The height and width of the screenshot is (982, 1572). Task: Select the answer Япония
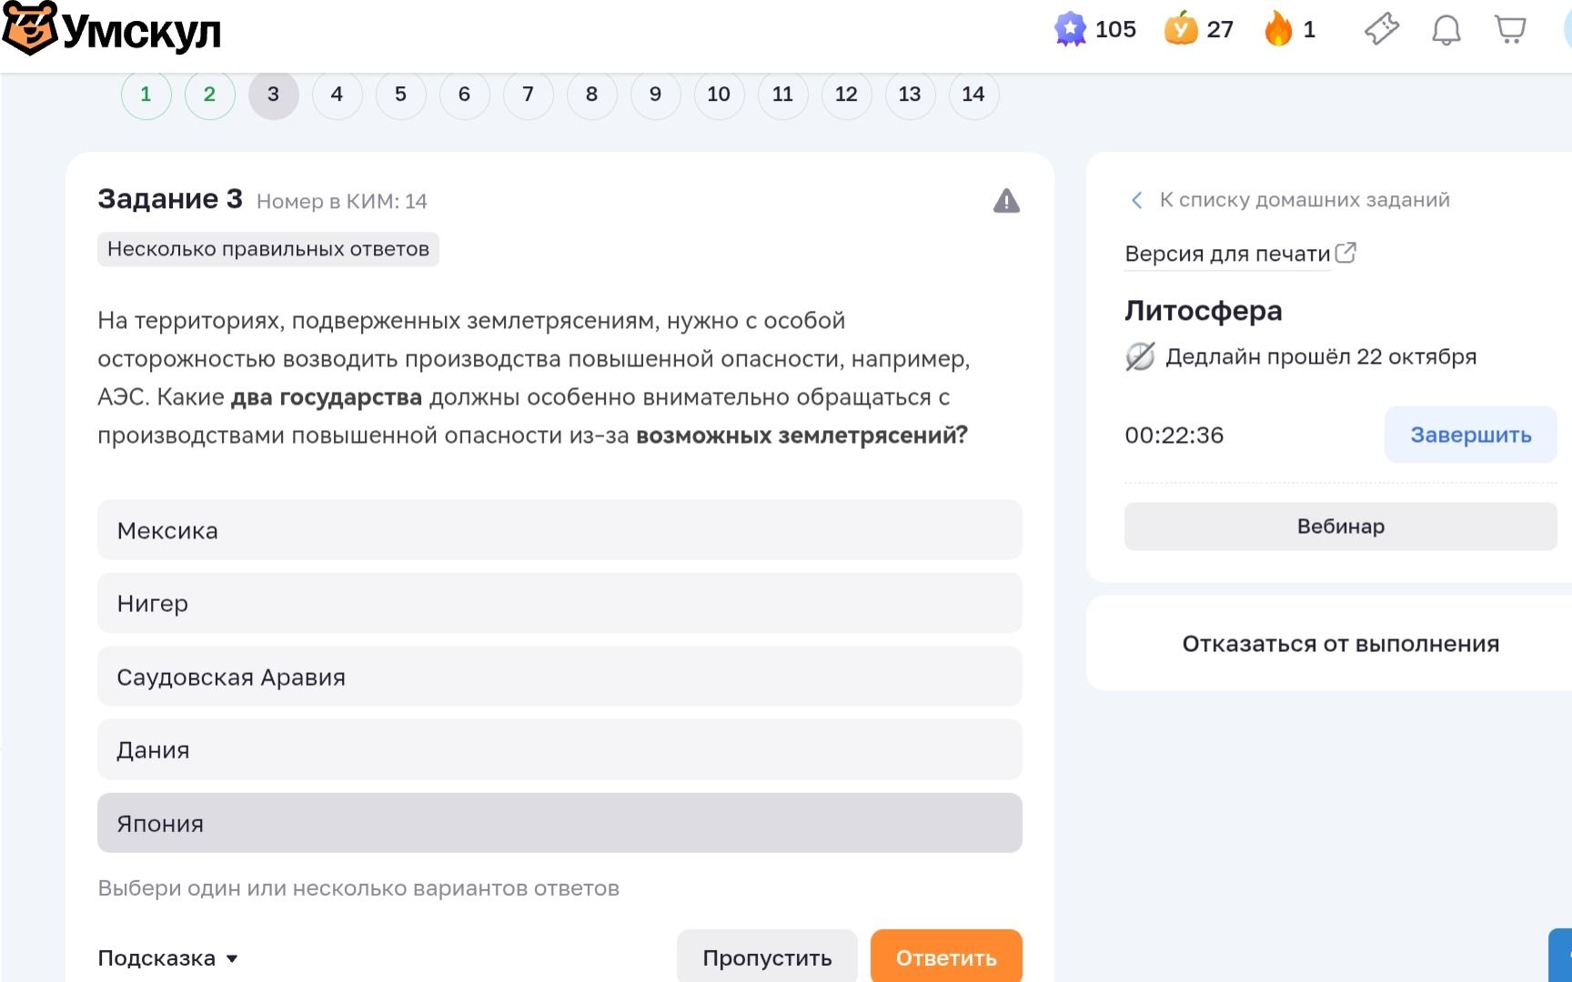coord(559,823)
